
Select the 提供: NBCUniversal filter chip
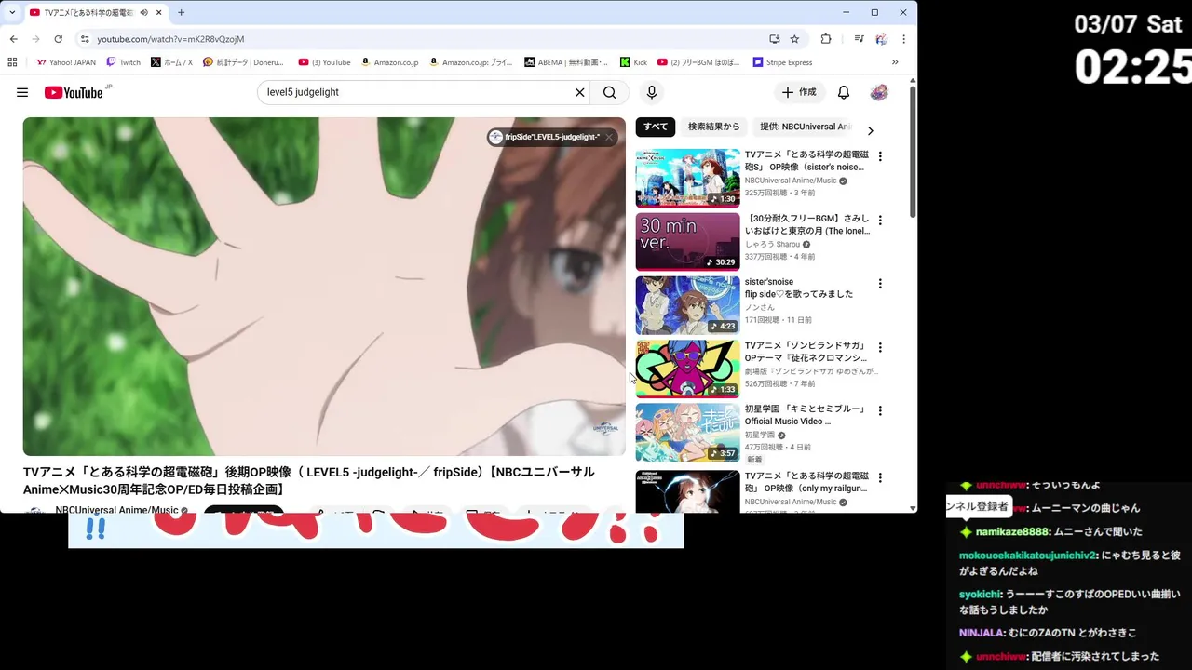(805, 127)
